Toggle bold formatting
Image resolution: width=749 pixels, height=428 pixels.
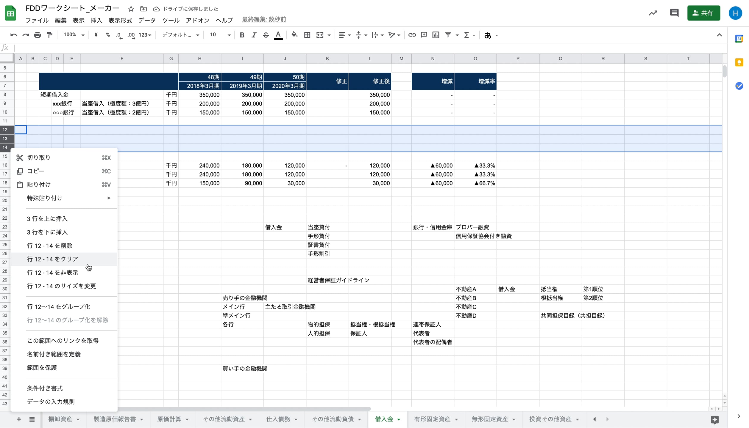coord(242,35)
